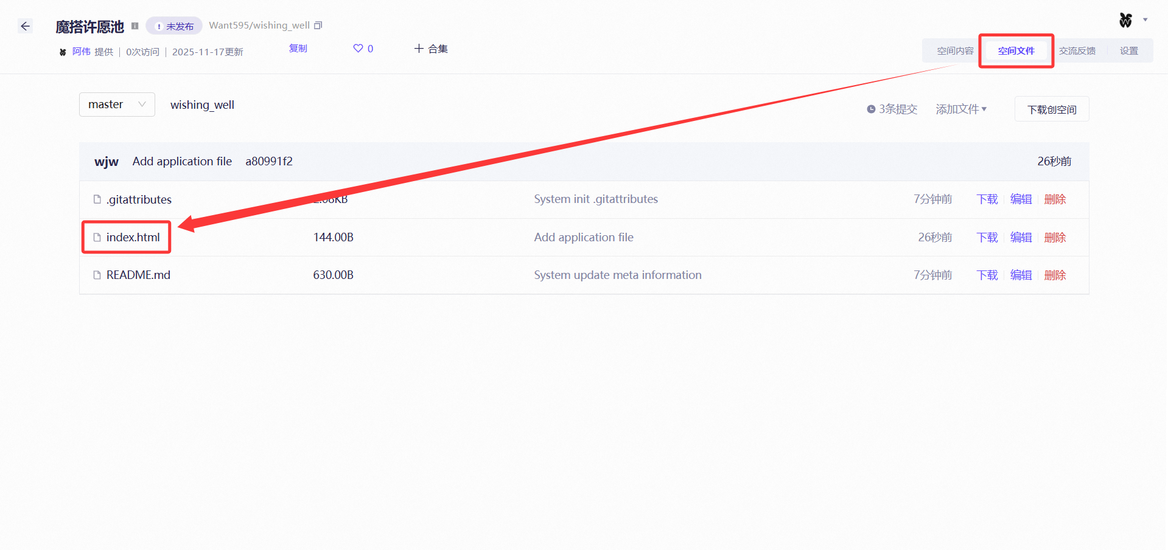Viewport: 1168px width, 550px height.
Task: Edit the .gitattributes file
Action: tap(1021, 199)
